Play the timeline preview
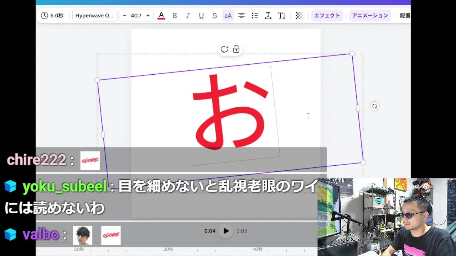This screenshot has width=456, height=256. [226, 231]
